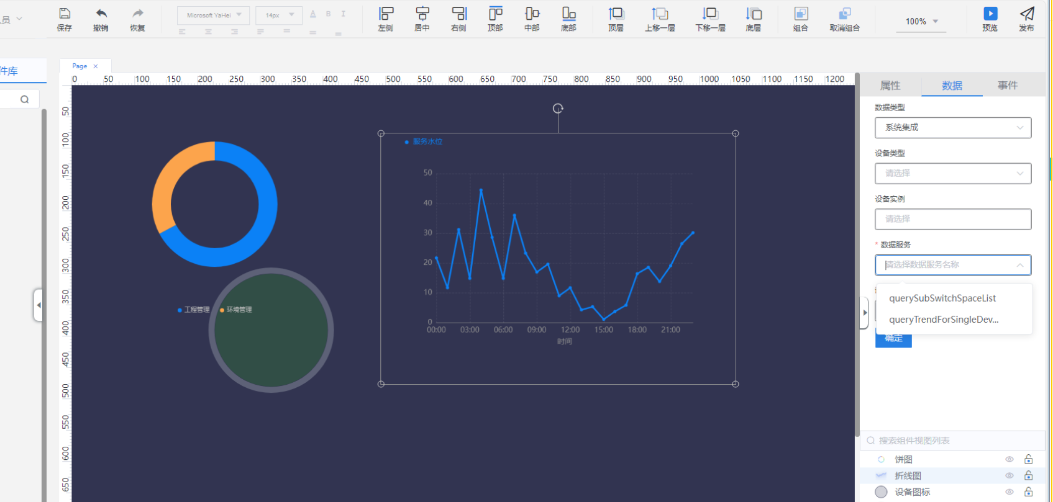Click the lock icon for 折线图 layer
Viewport: 1053px width, 502px height.
click(1029, 475)
